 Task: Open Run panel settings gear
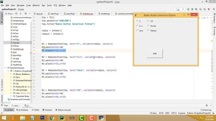pos(207,105)
